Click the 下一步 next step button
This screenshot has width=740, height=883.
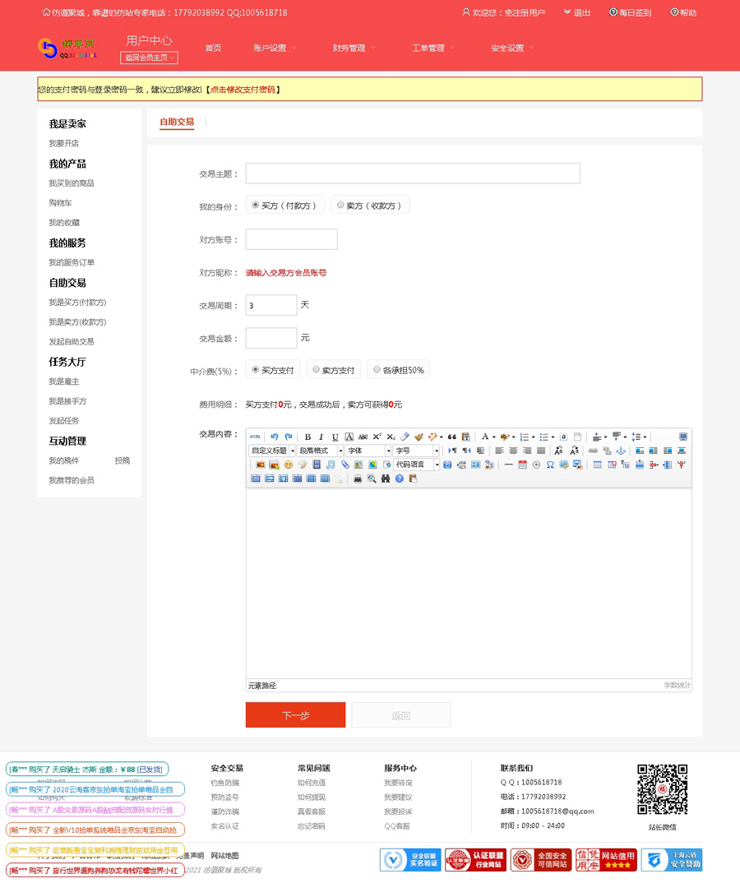point(295,715)
